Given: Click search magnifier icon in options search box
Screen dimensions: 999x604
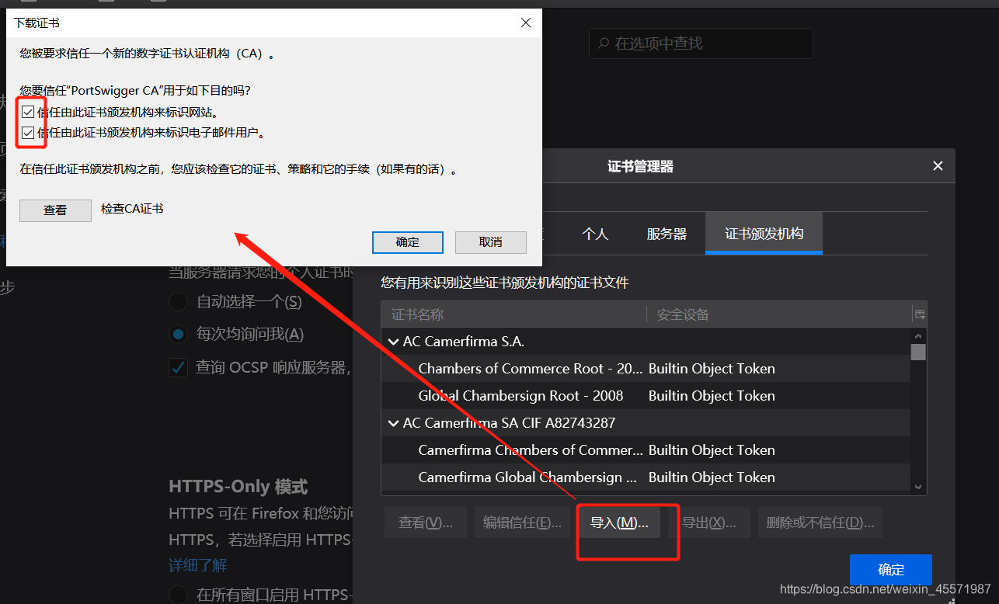Looking at the screenshot, I should point(604,43).
